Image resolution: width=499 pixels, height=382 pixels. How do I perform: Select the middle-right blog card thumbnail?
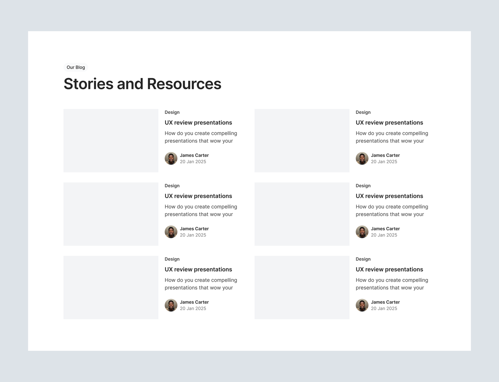[302, 214]
